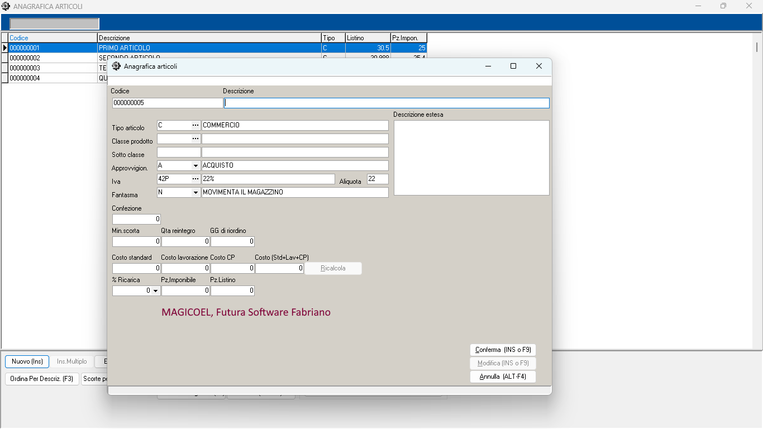Screen dimensions: 763x429
Task: Close the Anagrafica articoli dialog
Action: pyautogui.click(x=539, y=66)
